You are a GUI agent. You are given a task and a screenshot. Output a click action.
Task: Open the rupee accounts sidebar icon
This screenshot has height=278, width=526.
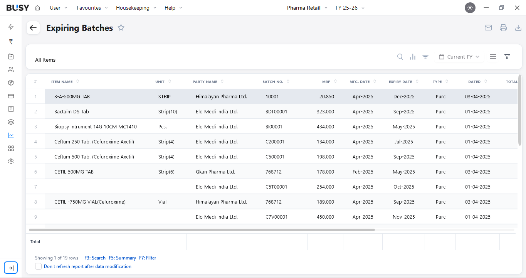tap(11, 42)
